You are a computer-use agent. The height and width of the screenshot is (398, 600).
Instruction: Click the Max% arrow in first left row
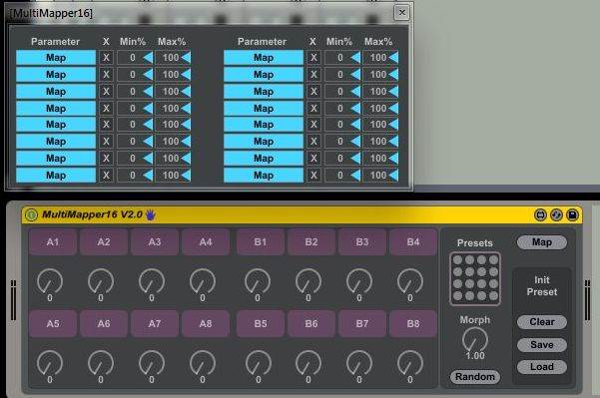[186, 58]
